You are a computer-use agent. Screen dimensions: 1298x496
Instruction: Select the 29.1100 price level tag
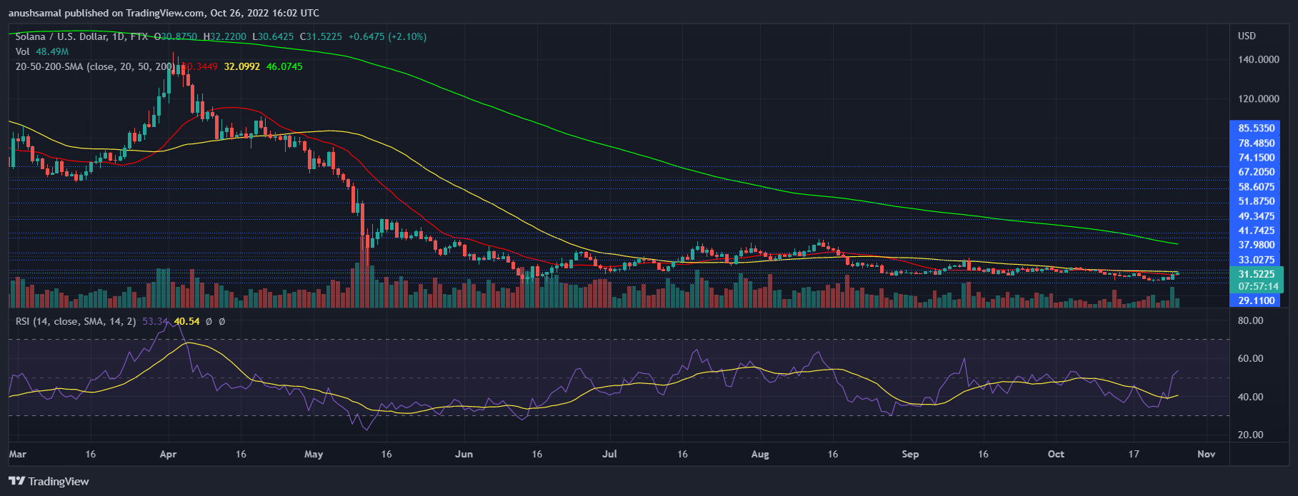[1257, 300]
